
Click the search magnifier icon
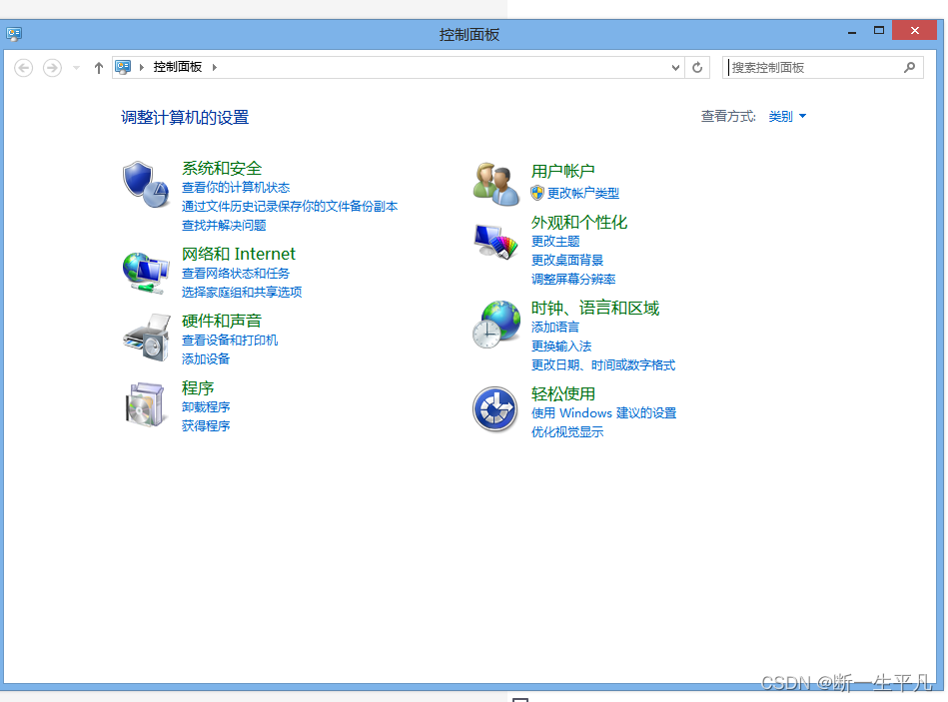click(907, 67)
